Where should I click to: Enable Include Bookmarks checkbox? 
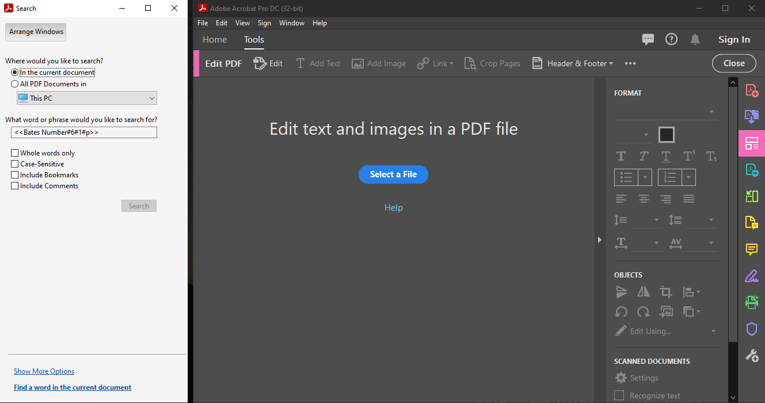click(15, 175)
